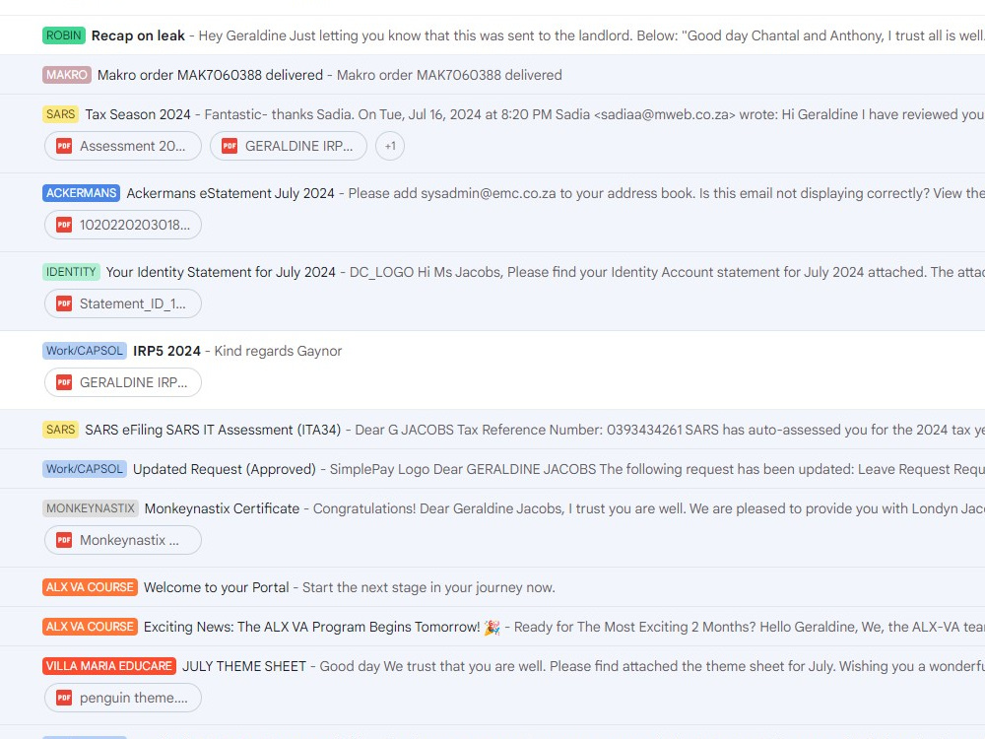Open the '1020220203018...' PDF attachment
Screen dimensions: 985x739
click(x=123, y=225)
